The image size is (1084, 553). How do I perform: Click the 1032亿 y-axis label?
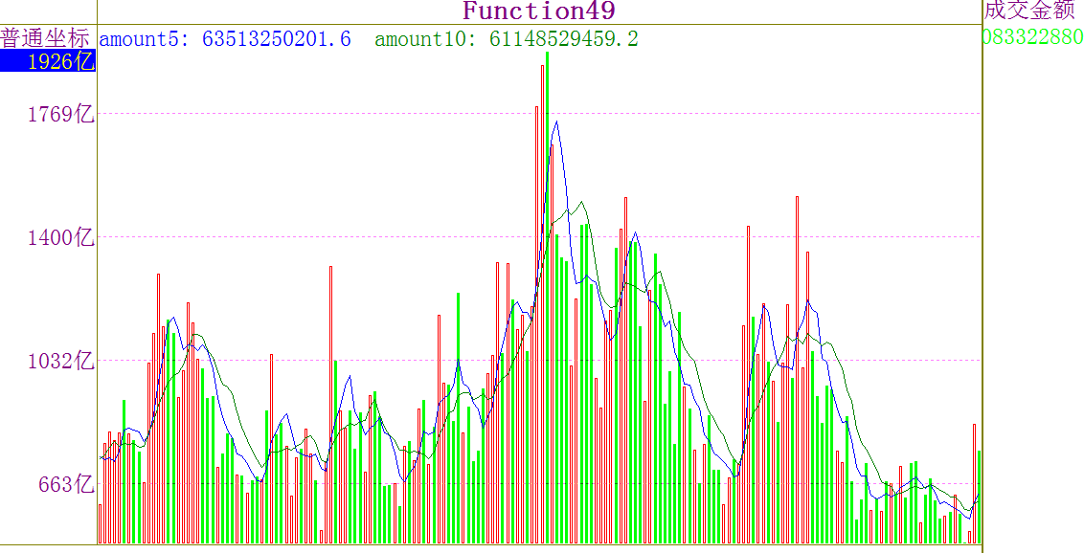60,361
